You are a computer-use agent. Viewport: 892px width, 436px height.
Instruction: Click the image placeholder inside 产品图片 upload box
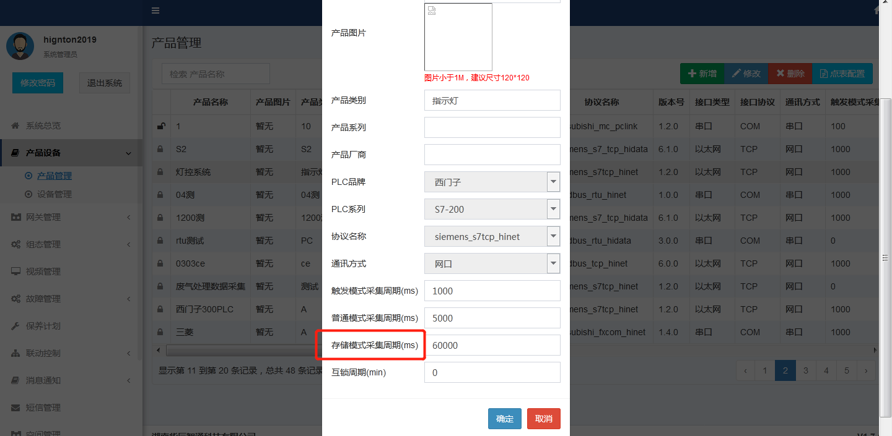click(431, 11)
